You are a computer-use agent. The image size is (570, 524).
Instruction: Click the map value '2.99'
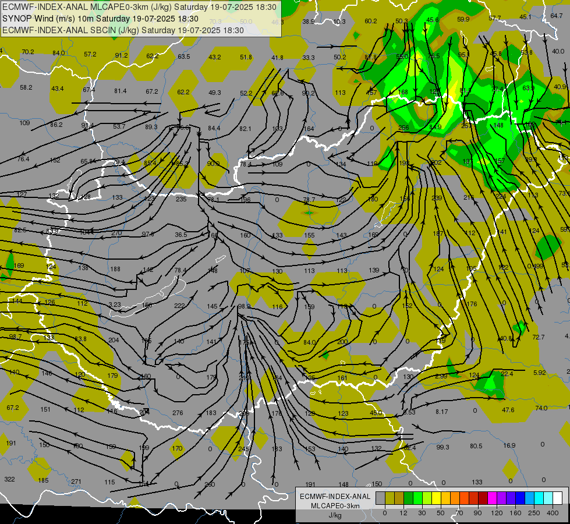(441, 376)
